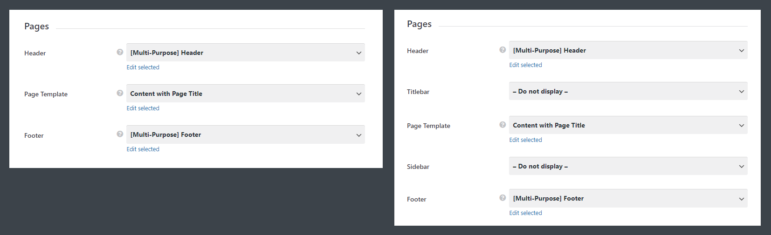Click Edit selected under left Page Template
771x235 pixels.
tap(143, 108)
